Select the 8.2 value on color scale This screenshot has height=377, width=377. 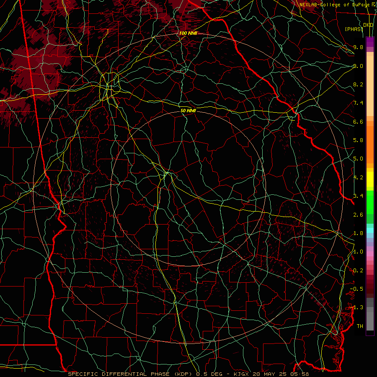358,84
